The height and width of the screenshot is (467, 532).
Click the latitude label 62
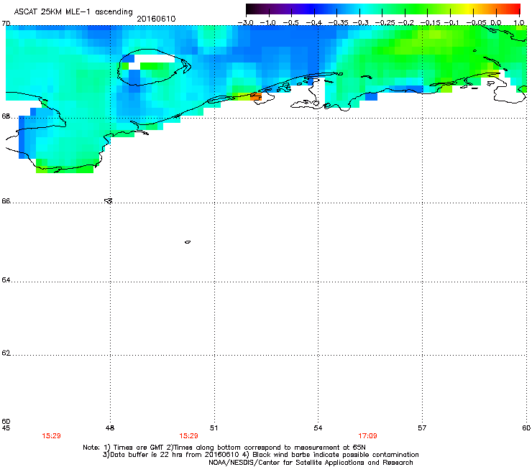coord(6,353)
